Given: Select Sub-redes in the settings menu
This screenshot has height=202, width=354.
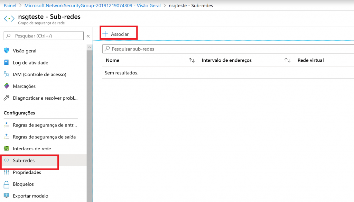Looking at the screenshot, I should point(24,161).
